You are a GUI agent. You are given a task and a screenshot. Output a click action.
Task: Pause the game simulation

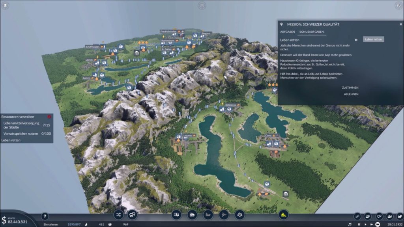(x=359, y=224)
